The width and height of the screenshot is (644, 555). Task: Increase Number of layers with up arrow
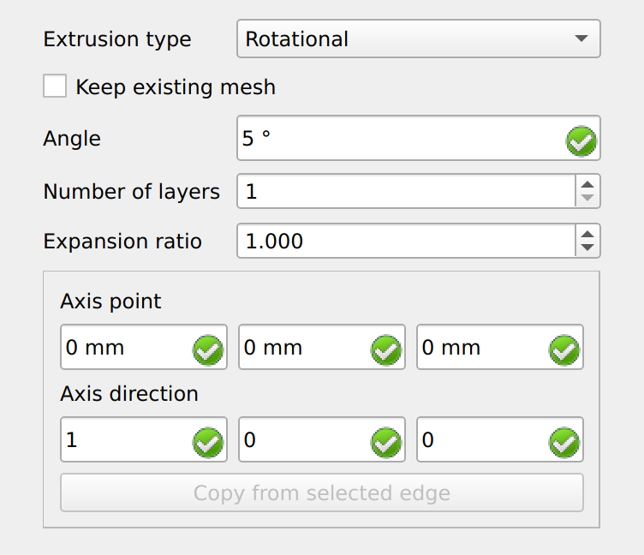(x=587, y=184)
